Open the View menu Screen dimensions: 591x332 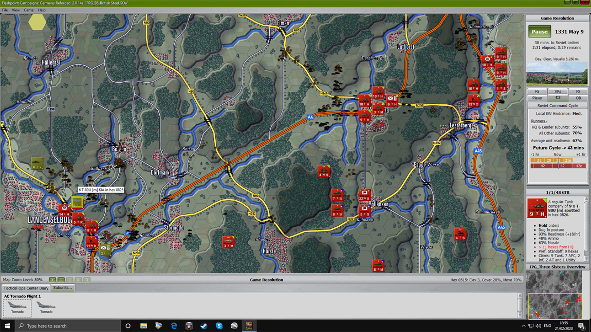pos(16,10)
